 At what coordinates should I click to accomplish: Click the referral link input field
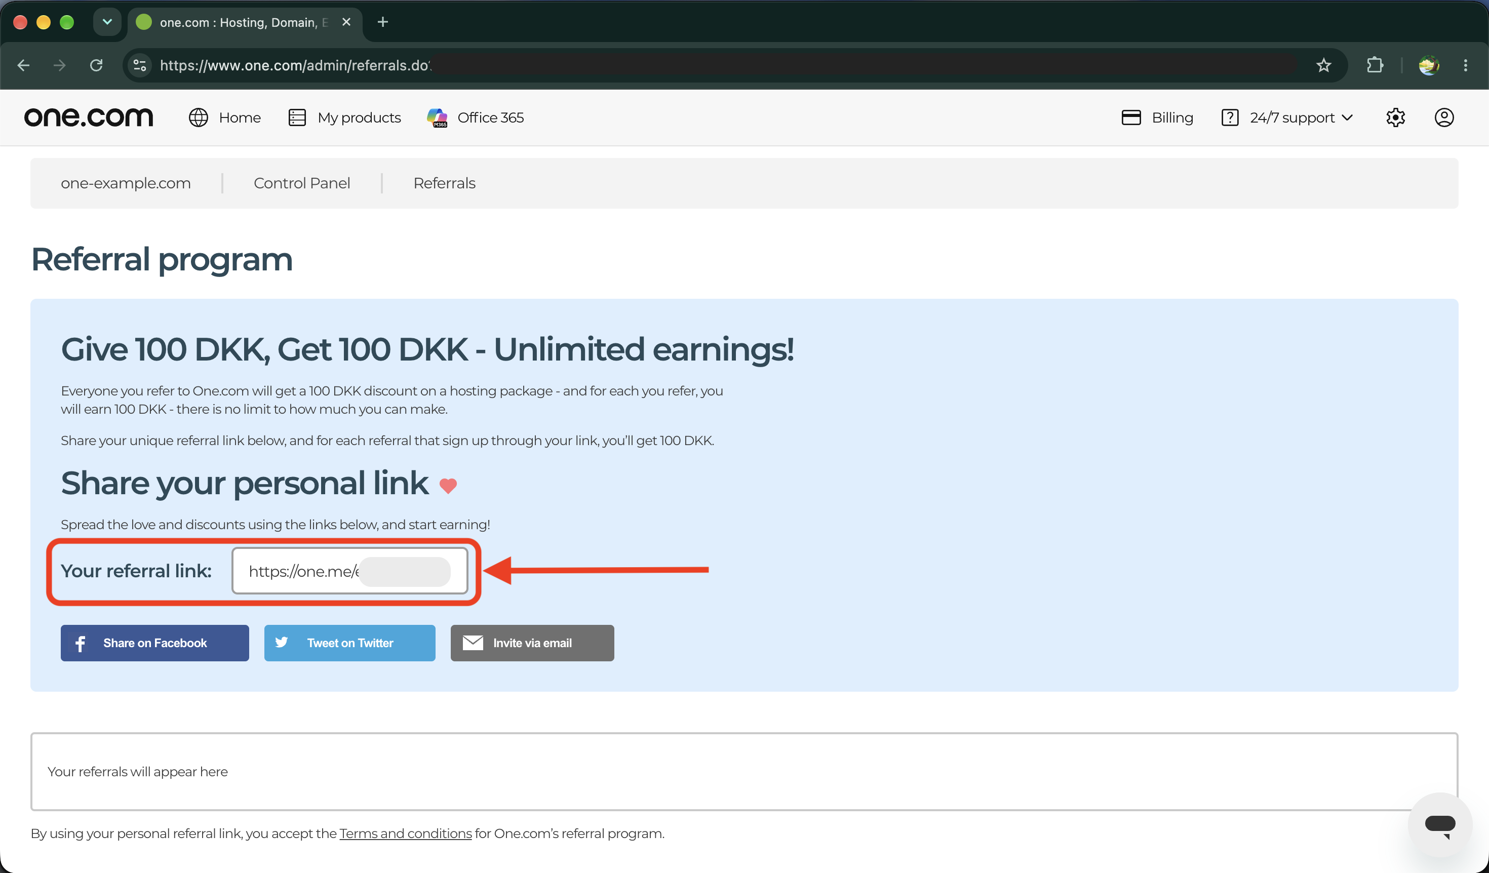coord(350,571)
